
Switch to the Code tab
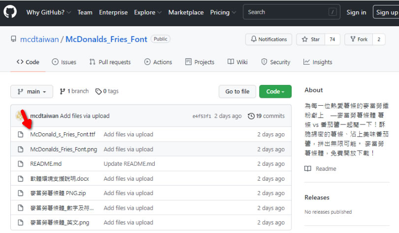click(28, 62)
